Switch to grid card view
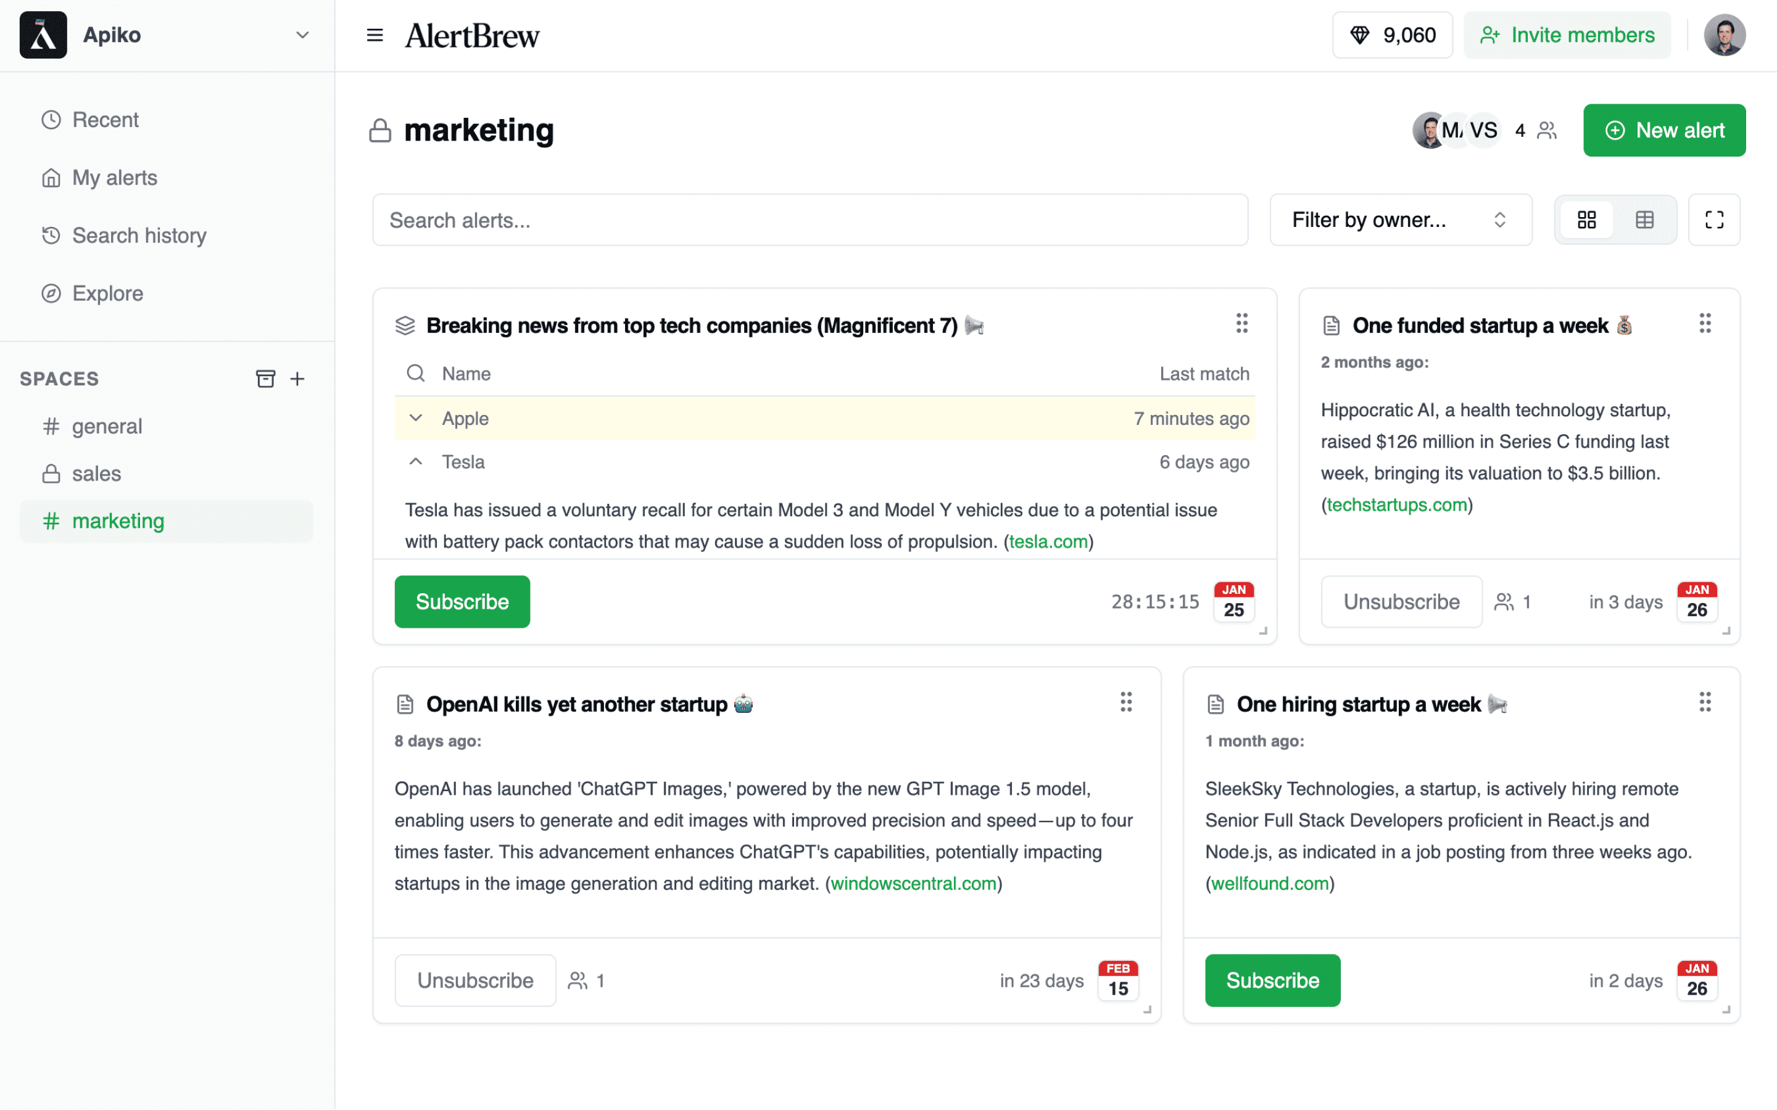 1586,220
